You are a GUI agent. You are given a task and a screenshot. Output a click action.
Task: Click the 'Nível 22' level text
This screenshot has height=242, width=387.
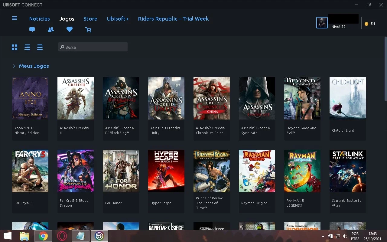pyautogui.click(x=338, y=27)
